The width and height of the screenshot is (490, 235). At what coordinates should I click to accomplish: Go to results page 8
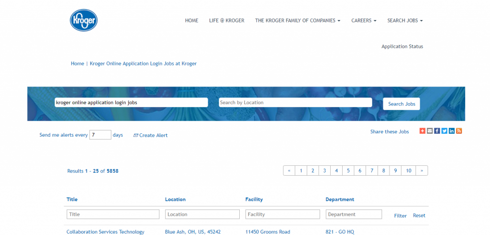[384, 171]
